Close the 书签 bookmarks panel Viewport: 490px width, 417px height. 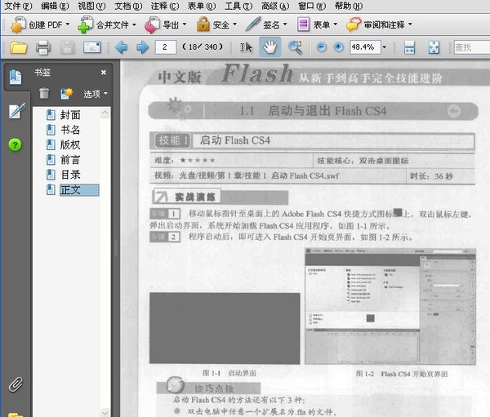tap(104, 72)
